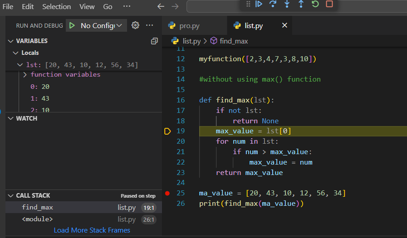This screenshot has height=238, width=407.
Task: Stop the debugger with the square icon
Action: tap(329, 4)
